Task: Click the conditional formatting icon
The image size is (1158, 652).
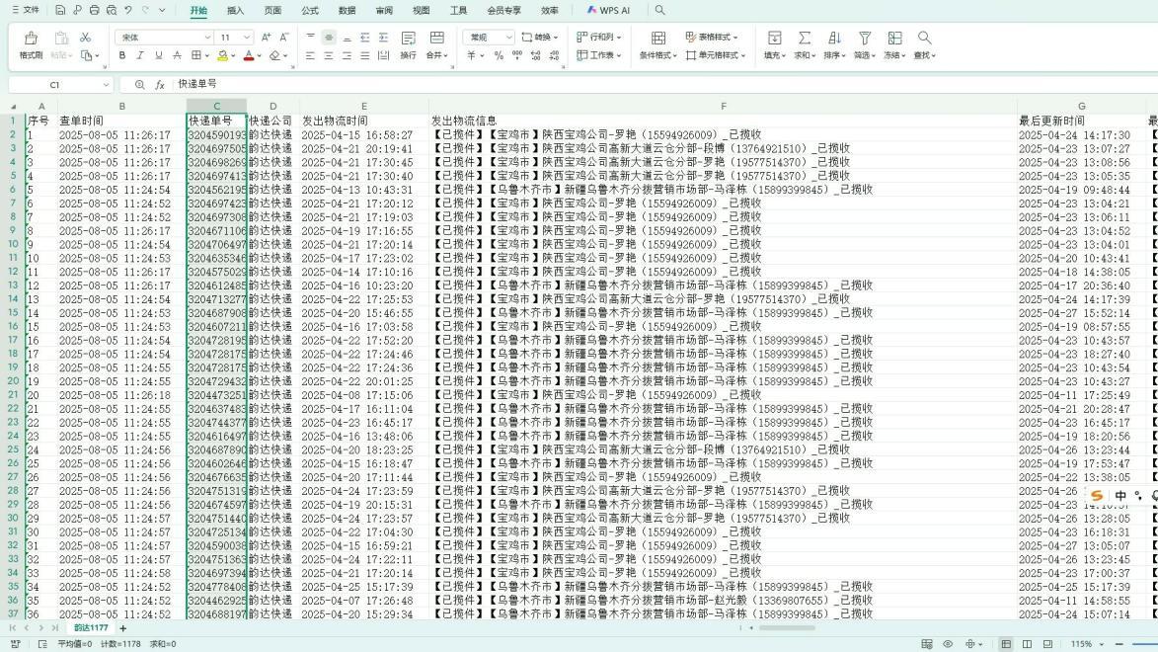Action: 656,38
